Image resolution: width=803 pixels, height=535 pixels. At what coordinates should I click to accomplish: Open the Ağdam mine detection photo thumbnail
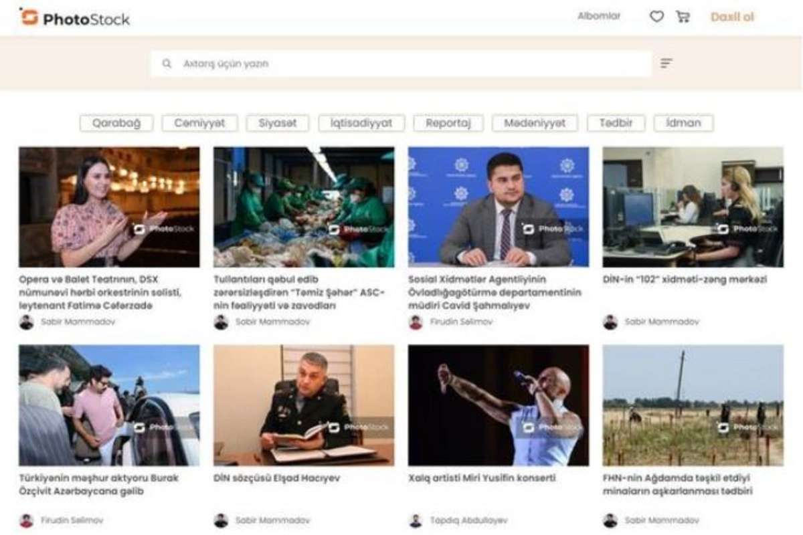pyautogui.click(x=693, y=405)
